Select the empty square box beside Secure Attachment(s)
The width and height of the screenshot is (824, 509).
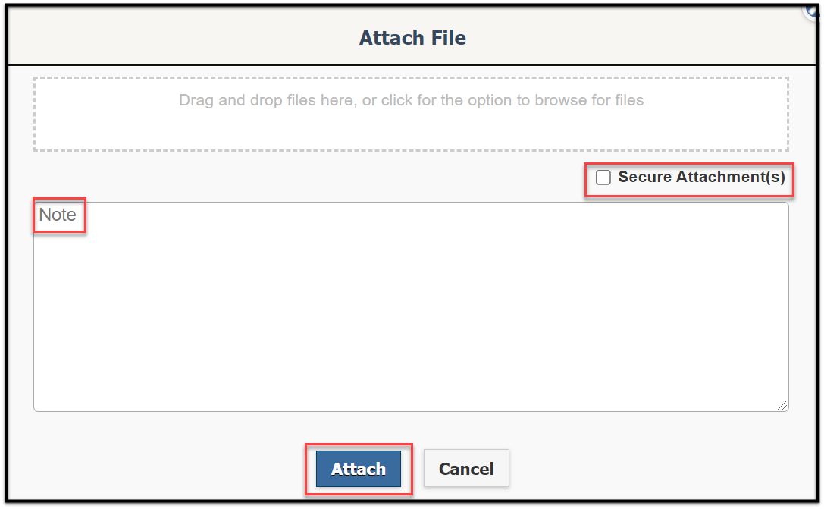tap(603, 178)
